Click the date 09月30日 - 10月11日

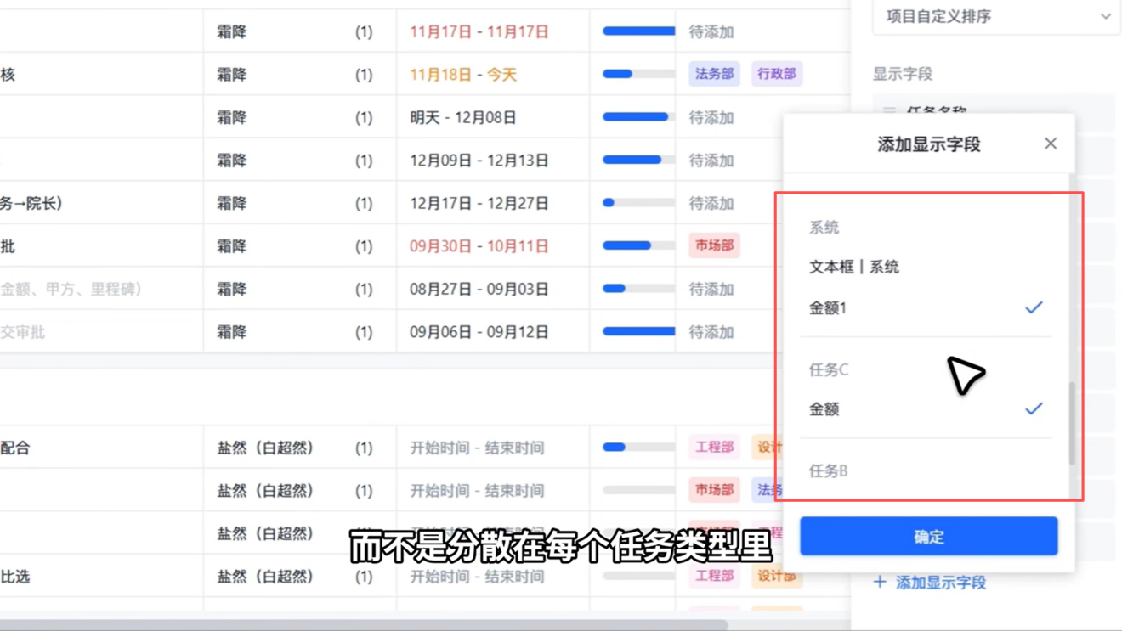coord(479,246)
